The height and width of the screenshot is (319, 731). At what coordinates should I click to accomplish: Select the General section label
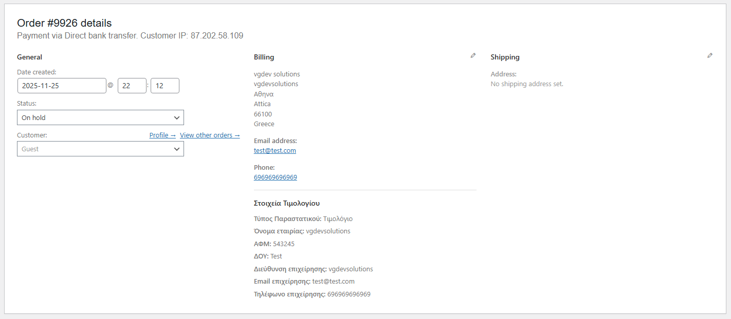pyautogui.click(x=29, y=57)
